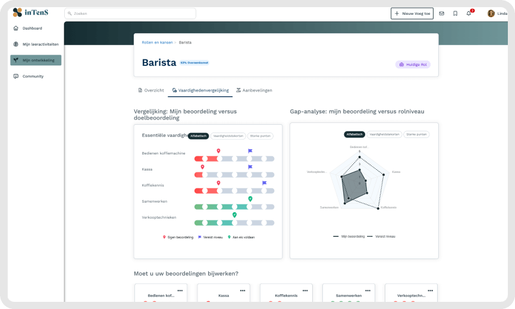This screenshot has height=309, width=515.
Task: Open three-dot menu on Kassa card
Action: 242,290
